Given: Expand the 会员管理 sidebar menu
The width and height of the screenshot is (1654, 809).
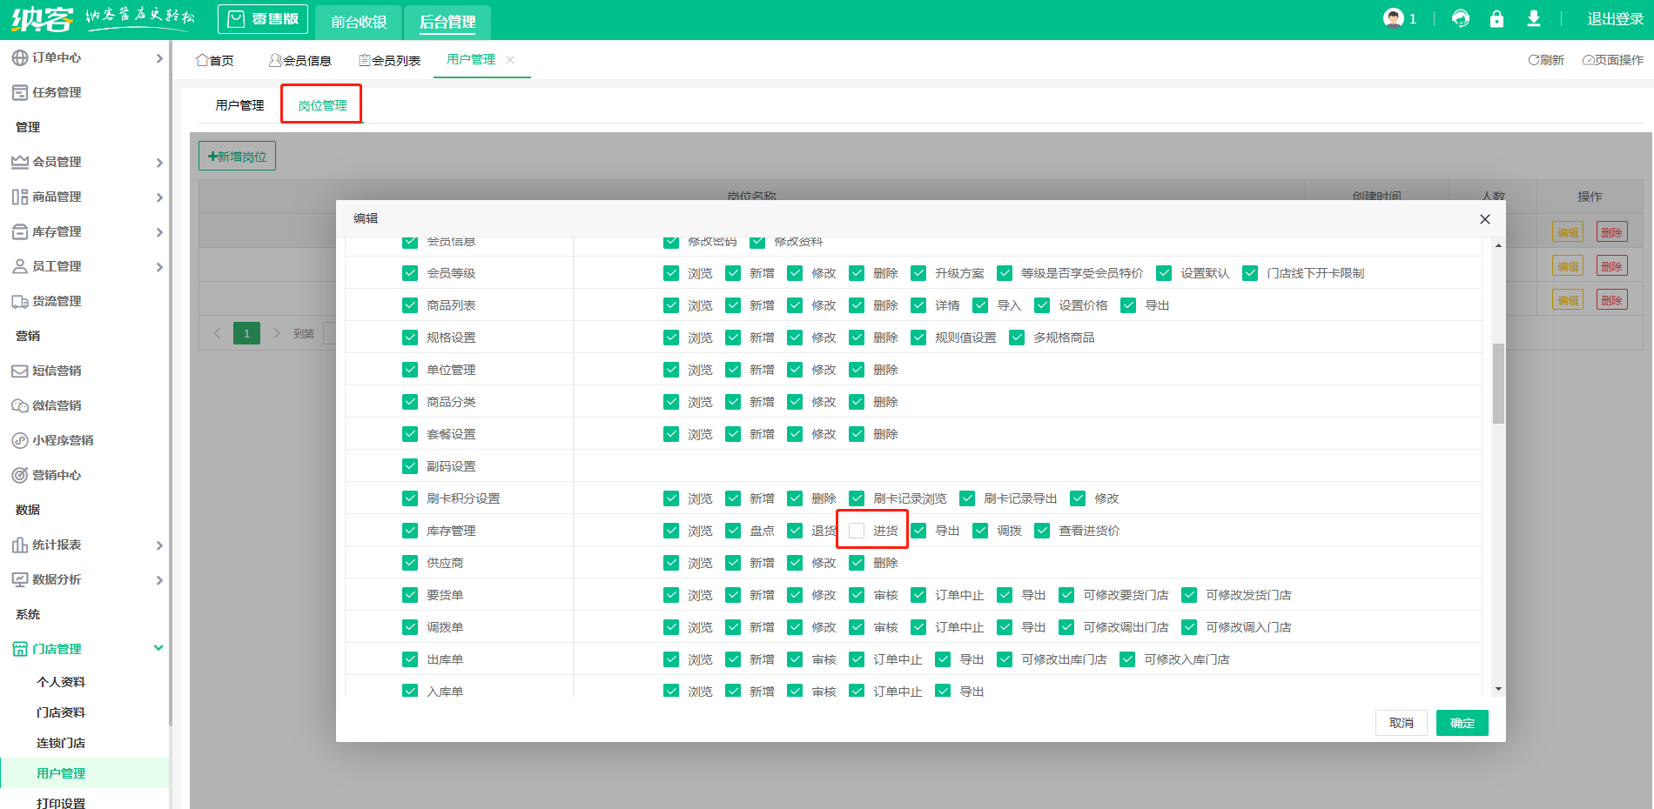Looking at the screenshot, I should point(57,162).
